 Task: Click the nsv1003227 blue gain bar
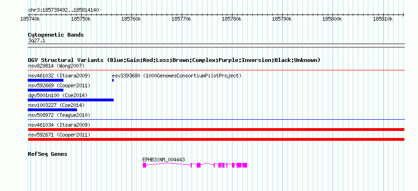[x=52, y=110]
